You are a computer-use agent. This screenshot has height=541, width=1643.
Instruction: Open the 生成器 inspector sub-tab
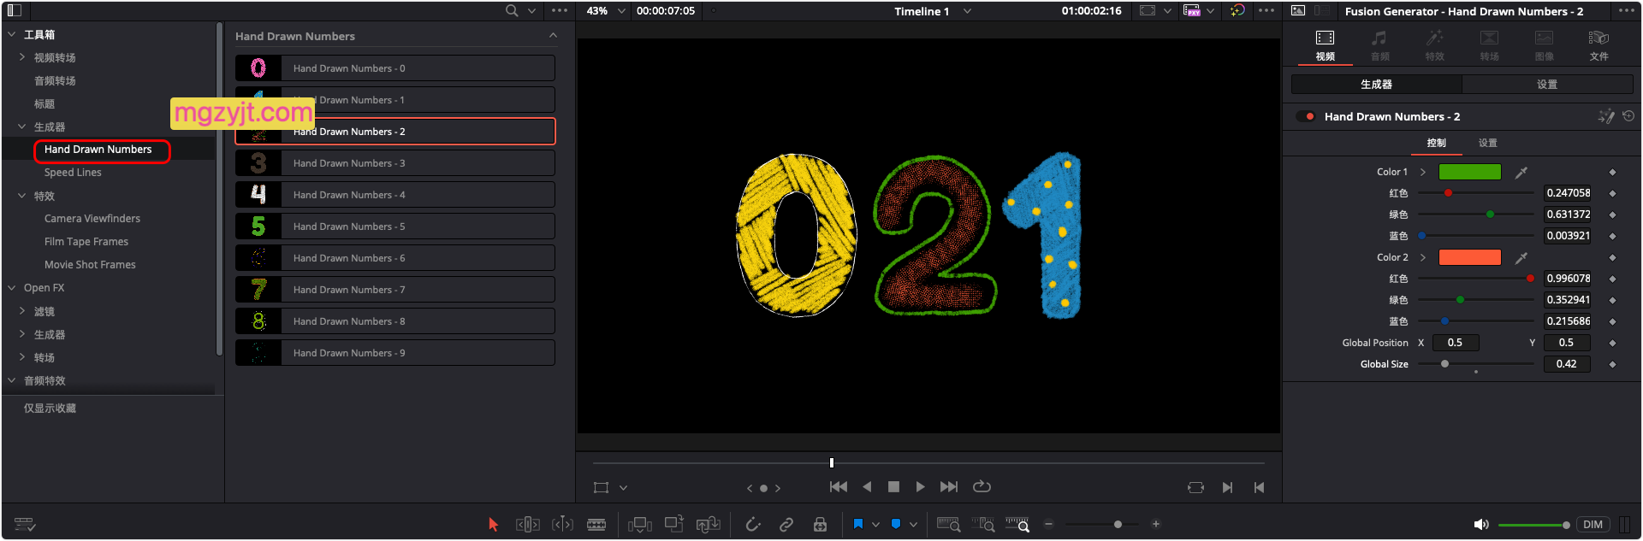1376,84
